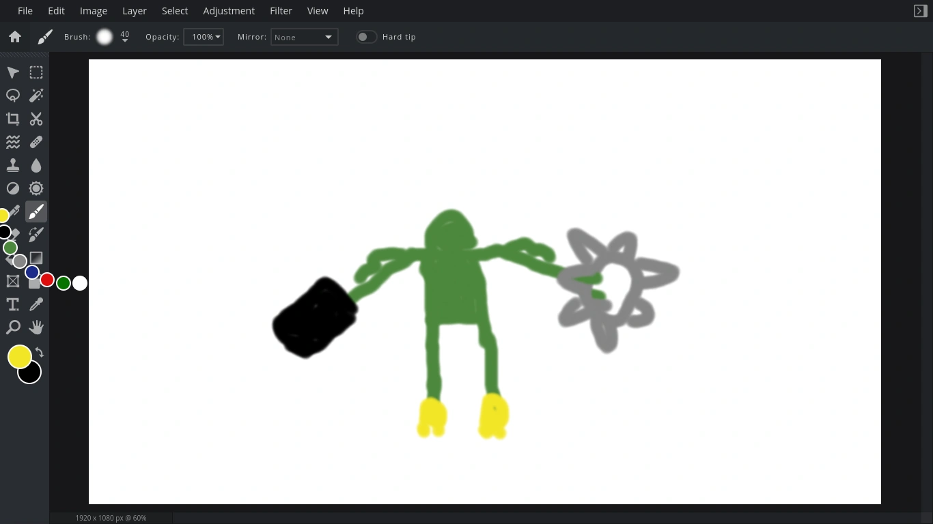933x524 pixels.
Task: Select the Blur droplet tool
Action: (x=36, y=165)
